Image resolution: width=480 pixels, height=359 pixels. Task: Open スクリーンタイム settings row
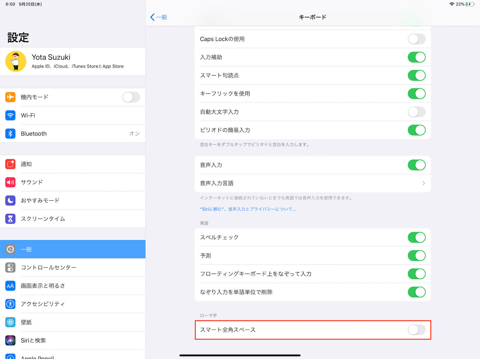coord(73,219)
